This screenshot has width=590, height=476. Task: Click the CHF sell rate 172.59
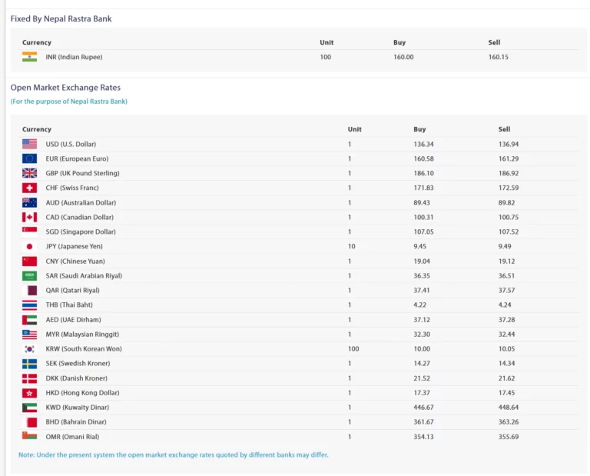[x=509, y=188]
